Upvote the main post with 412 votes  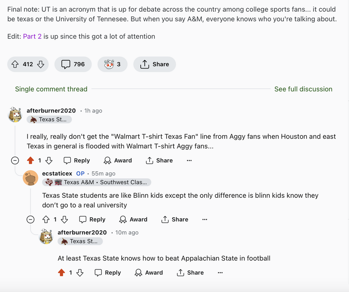click(15, 64)
